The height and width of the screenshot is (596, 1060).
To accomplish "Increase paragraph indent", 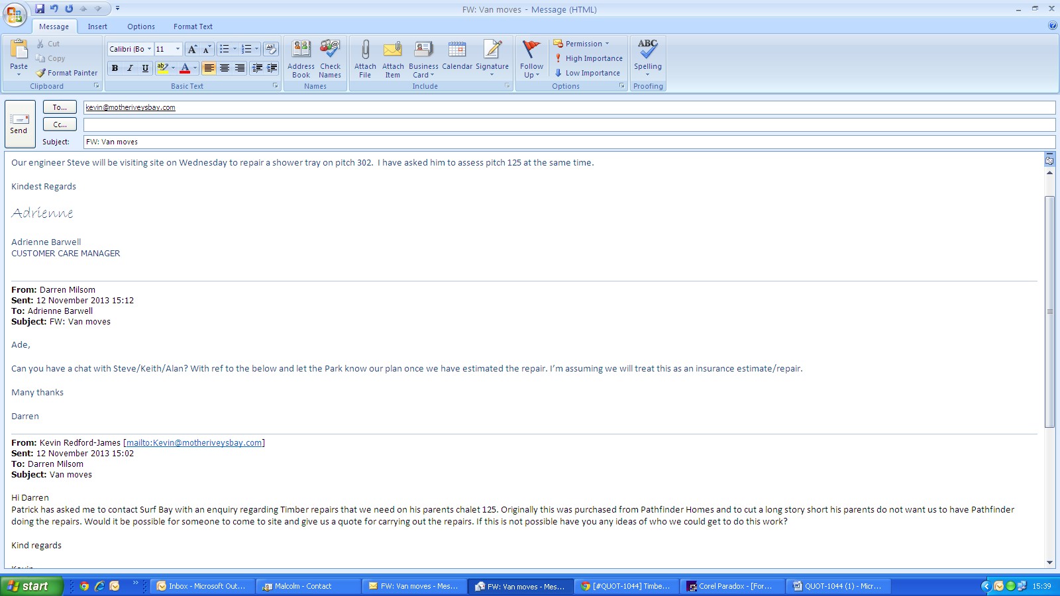I will pos(272,68).
